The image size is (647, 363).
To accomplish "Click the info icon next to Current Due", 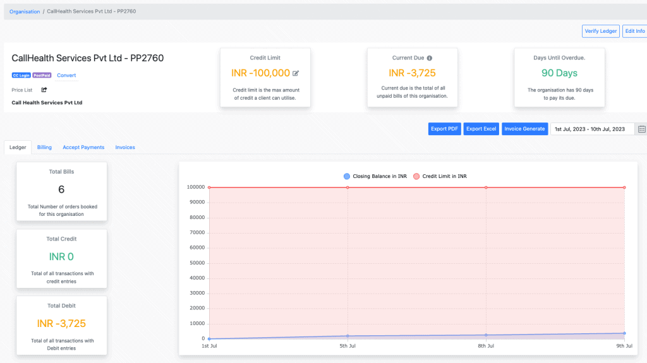I will pos(430,58).
